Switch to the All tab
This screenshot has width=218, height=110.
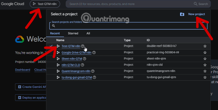tap(88, 33)
